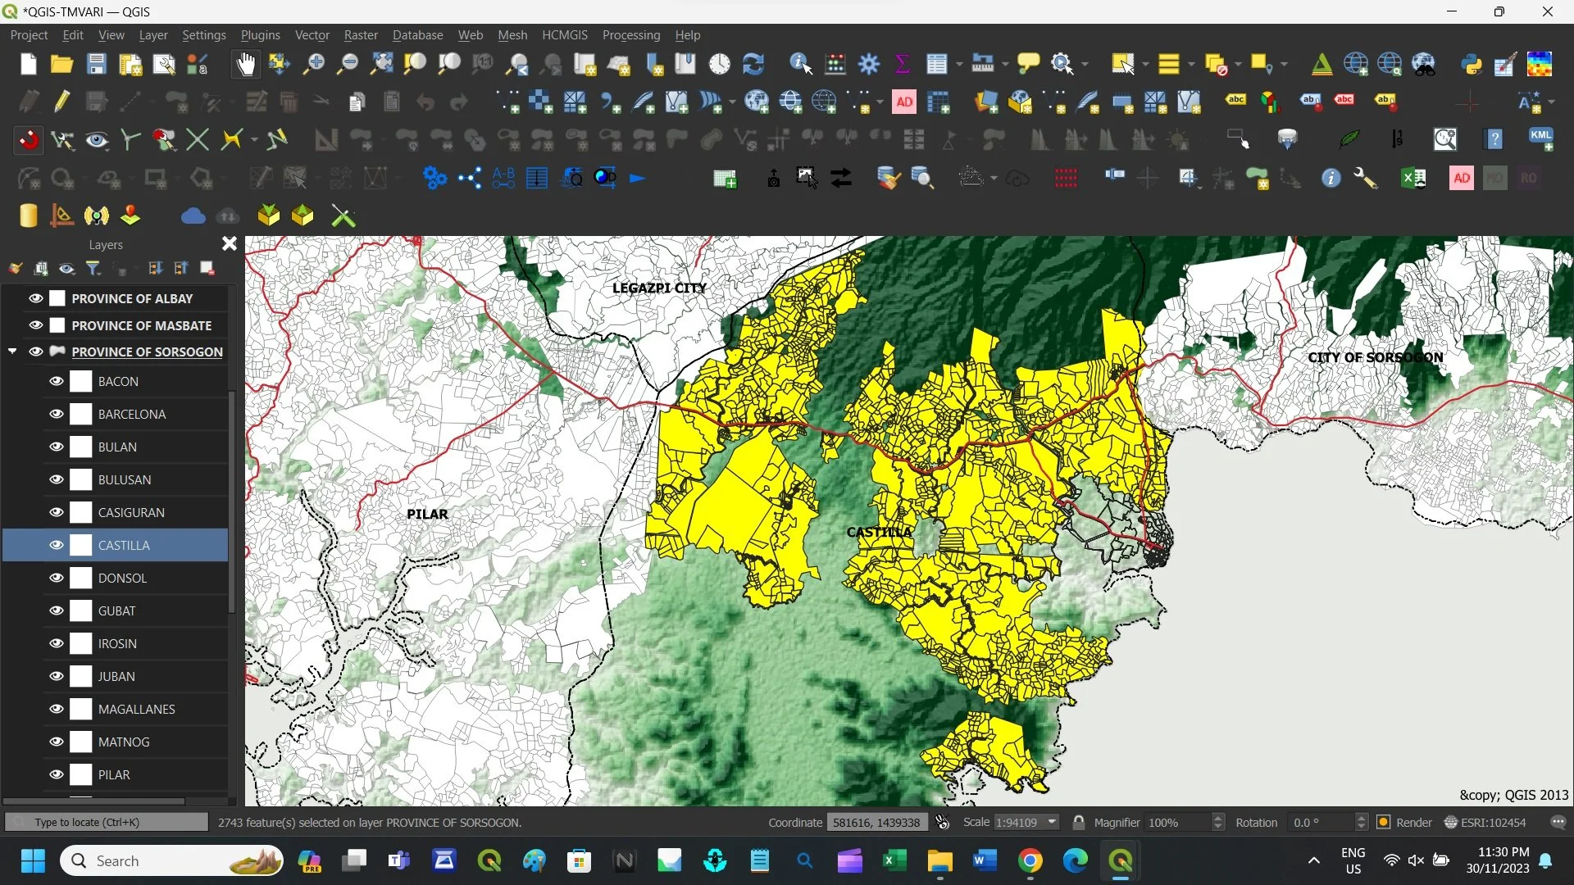The image size is (1574, 885).
Task: Select the Pan Map hand tool
Action: [x=245, y=64]
